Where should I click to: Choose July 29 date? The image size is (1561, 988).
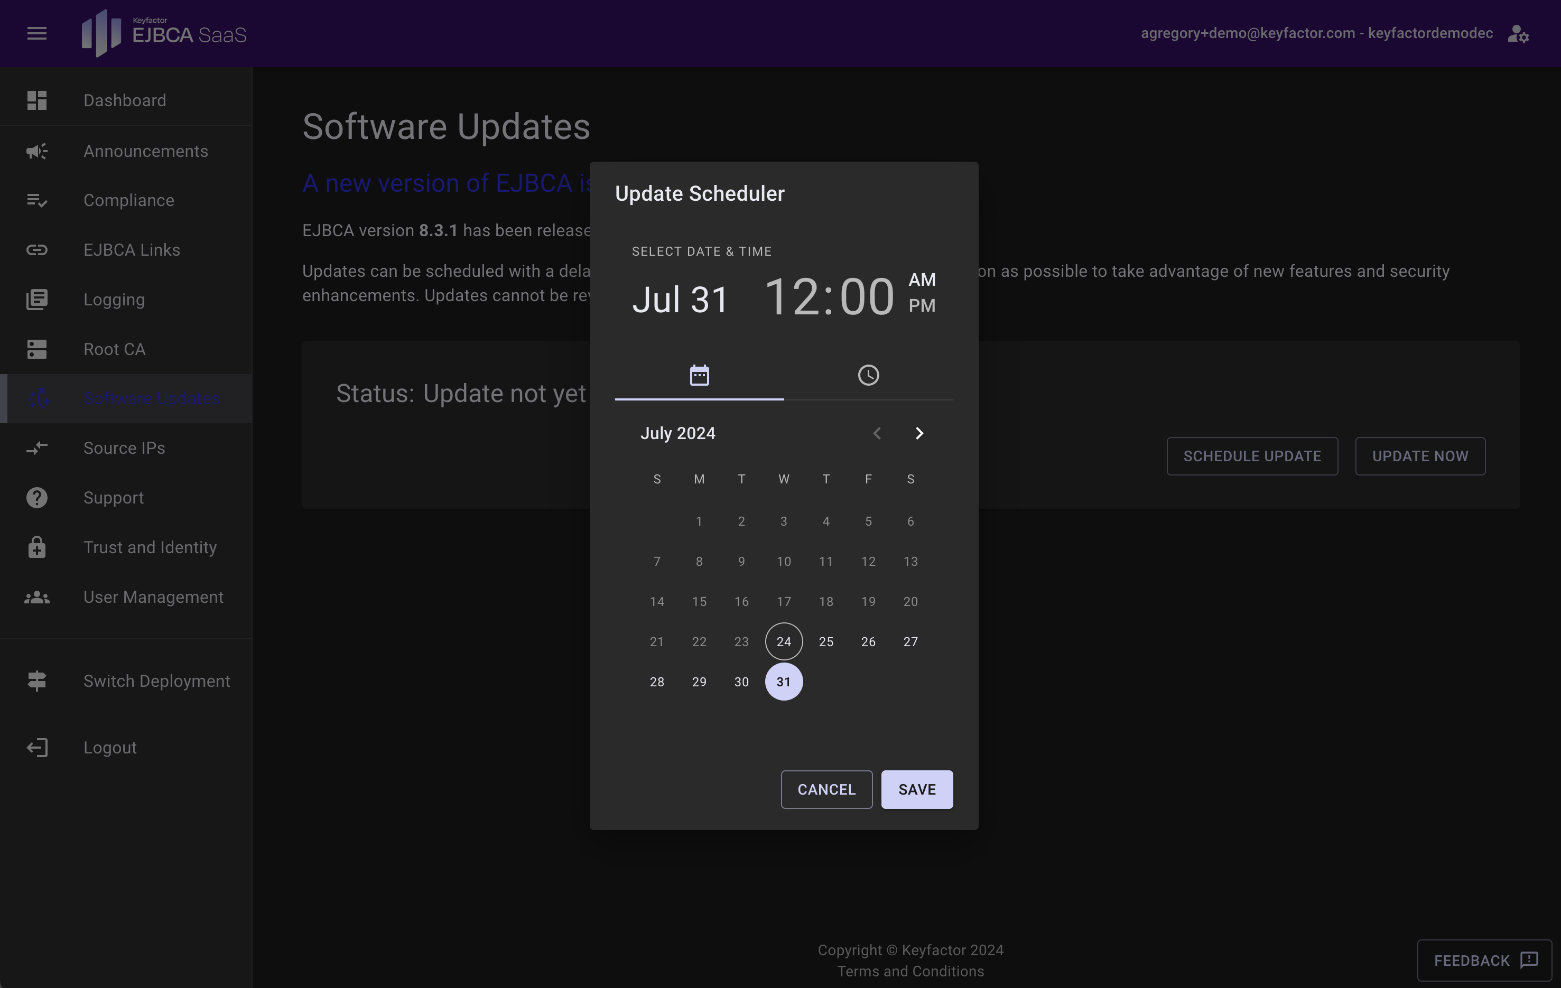click(699, 682)
